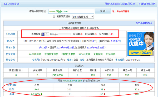Image resolution: width=158 pixels, height=97 pixels.
Task: Click the Baidu 反链 value 1万6800
Action: [x=36, y=94]
